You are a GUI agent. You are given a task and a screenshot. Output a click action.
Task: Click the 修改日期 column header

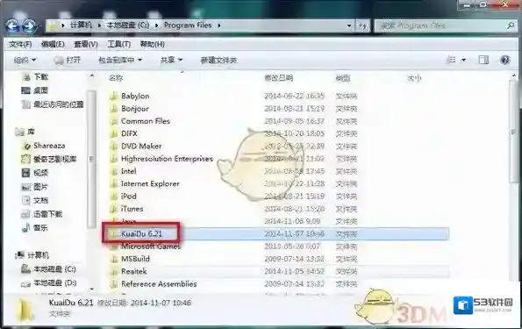tap(279, 78)
